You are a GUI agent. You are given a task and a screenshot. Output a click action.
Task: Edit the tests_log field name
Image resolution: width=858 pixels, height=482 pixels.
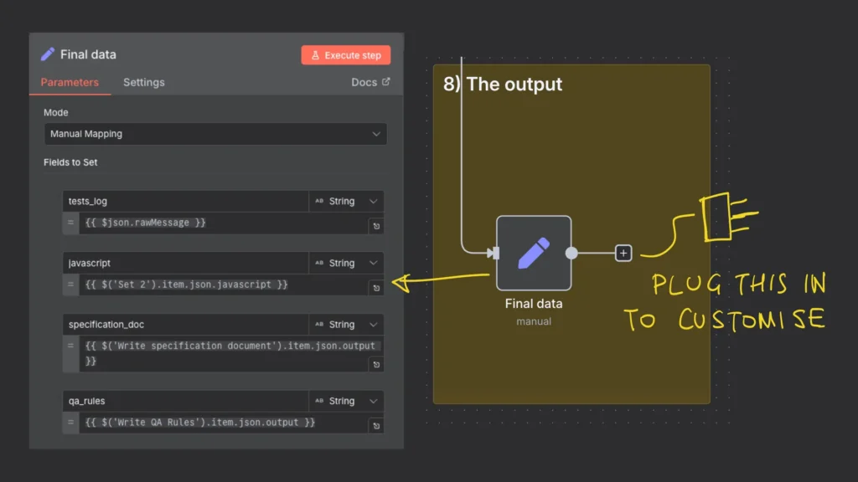[x=185, y=201]
